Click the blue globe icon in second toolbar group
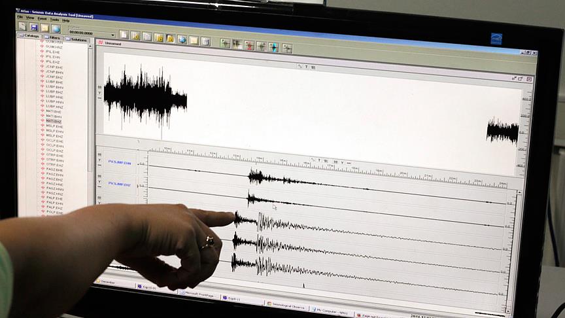 (182, 39)
